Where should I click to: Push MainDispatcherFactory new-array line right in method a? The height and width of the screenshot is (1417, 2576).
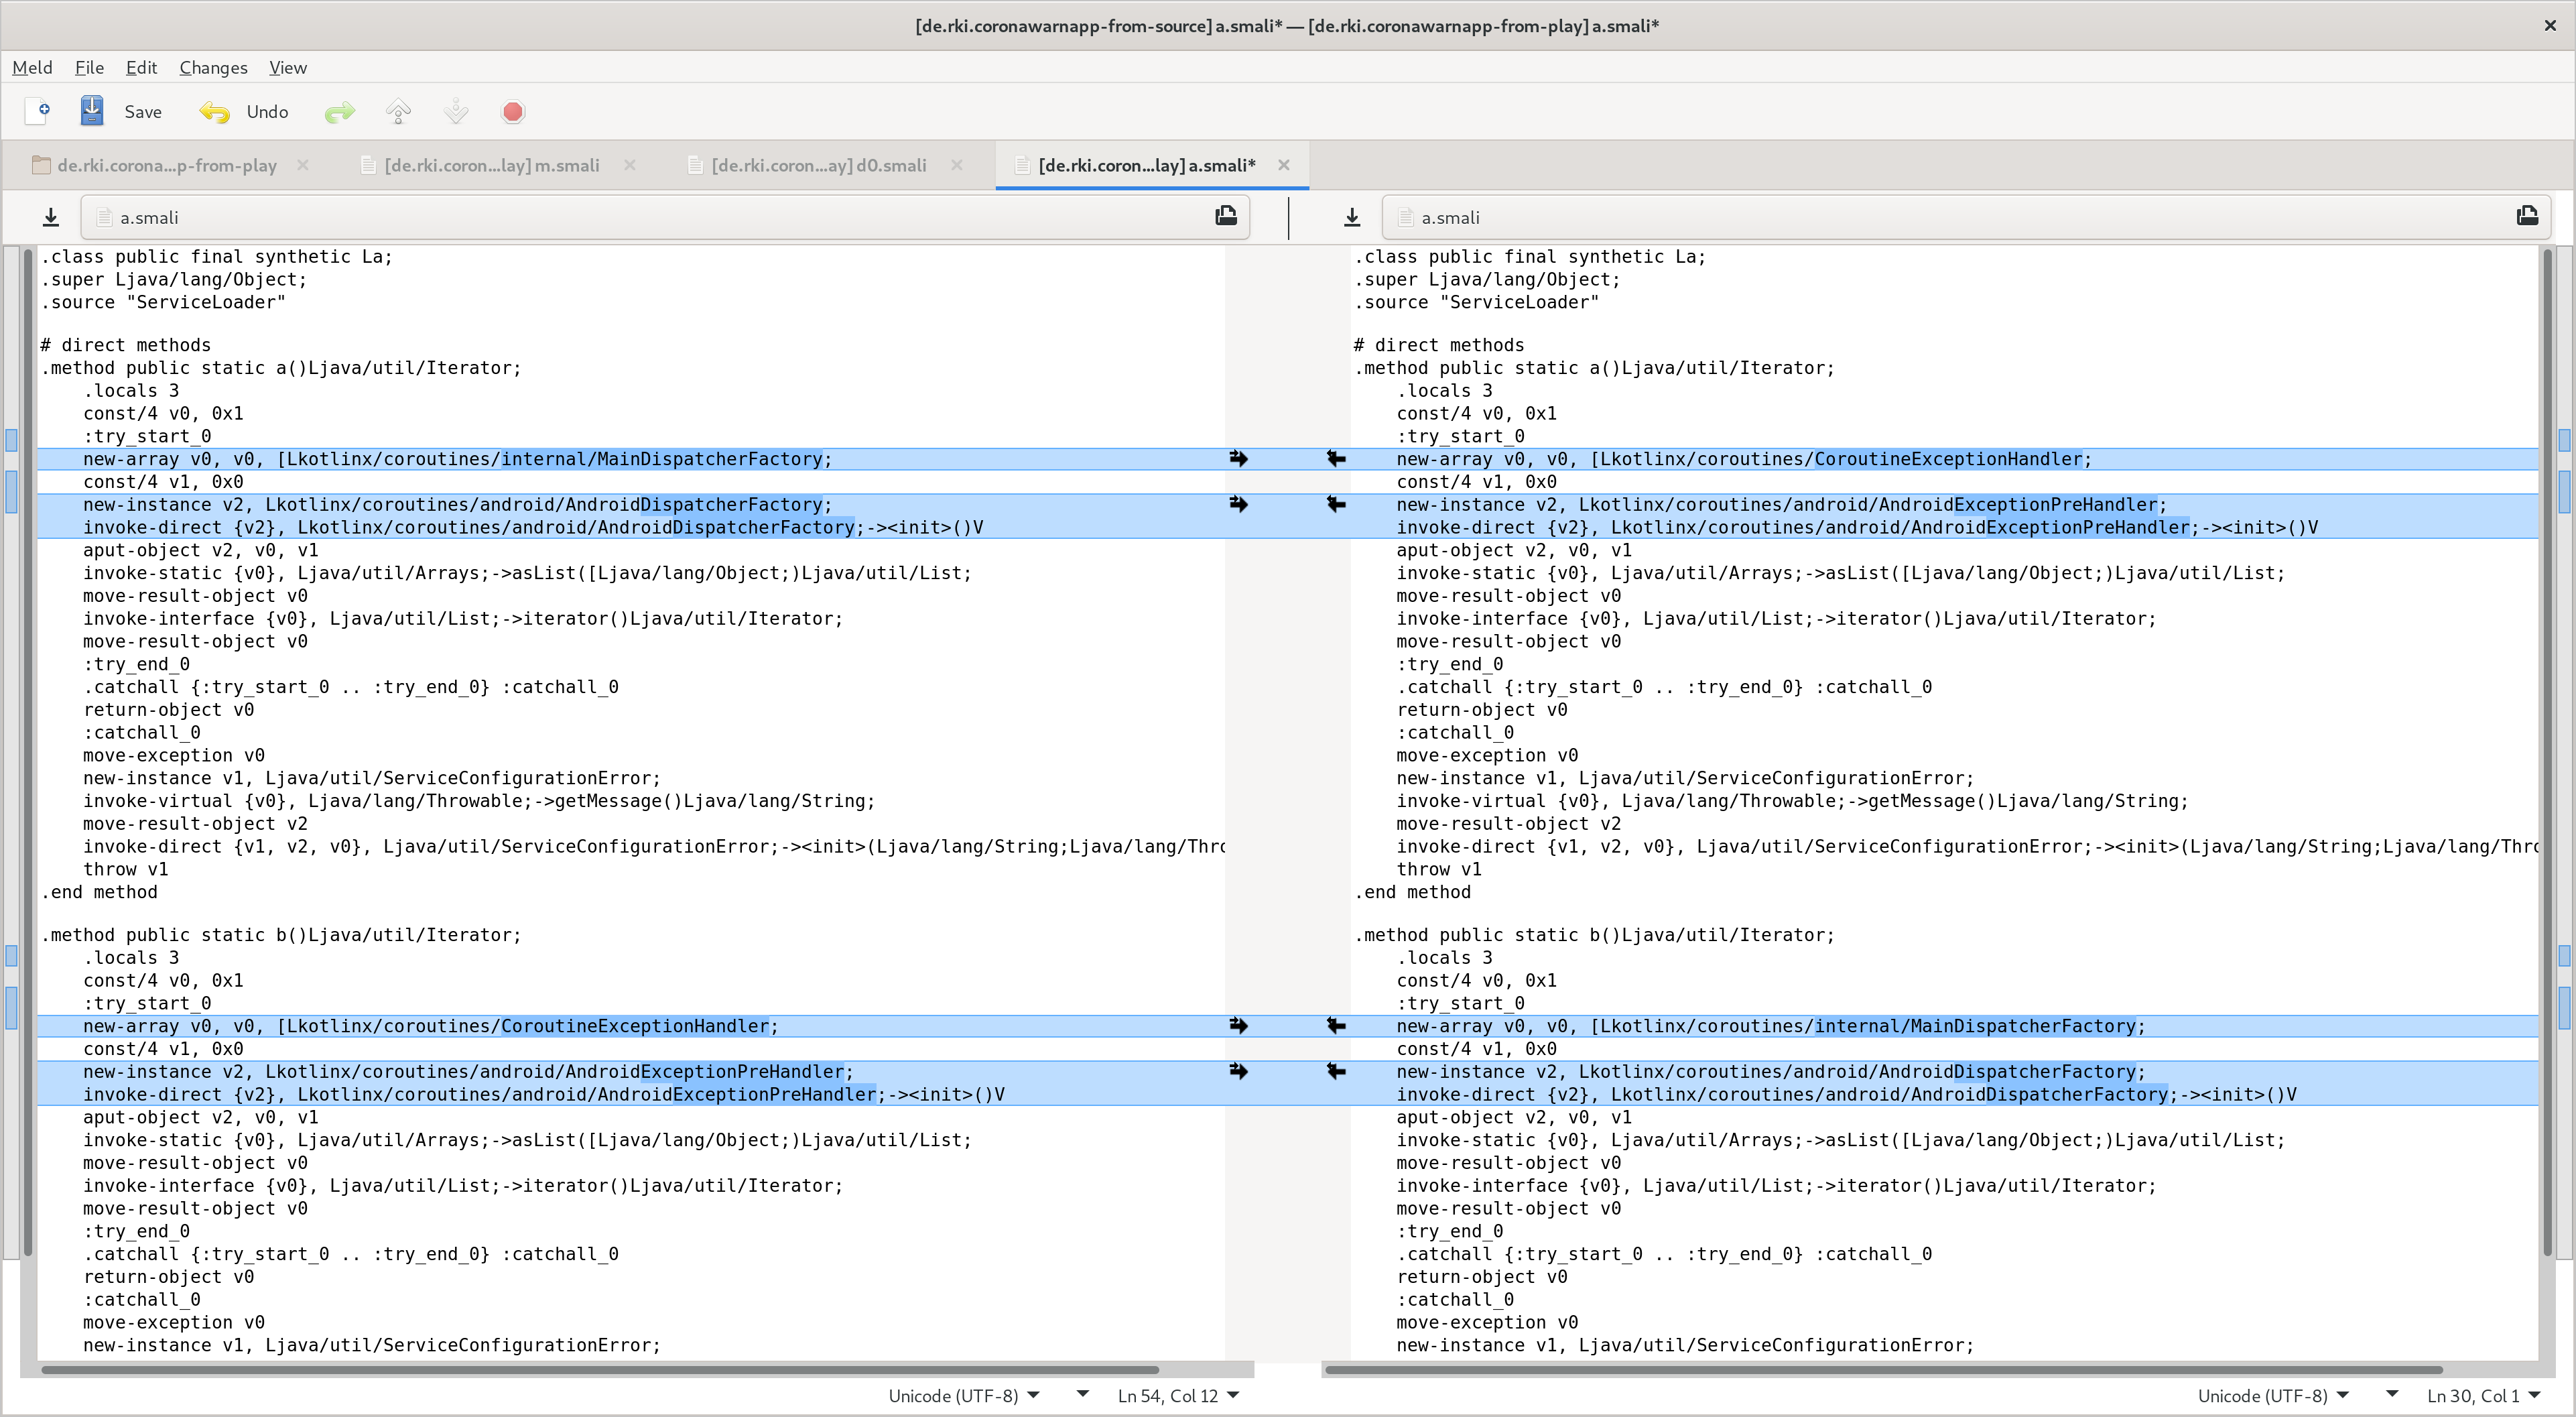point(1239,458)
